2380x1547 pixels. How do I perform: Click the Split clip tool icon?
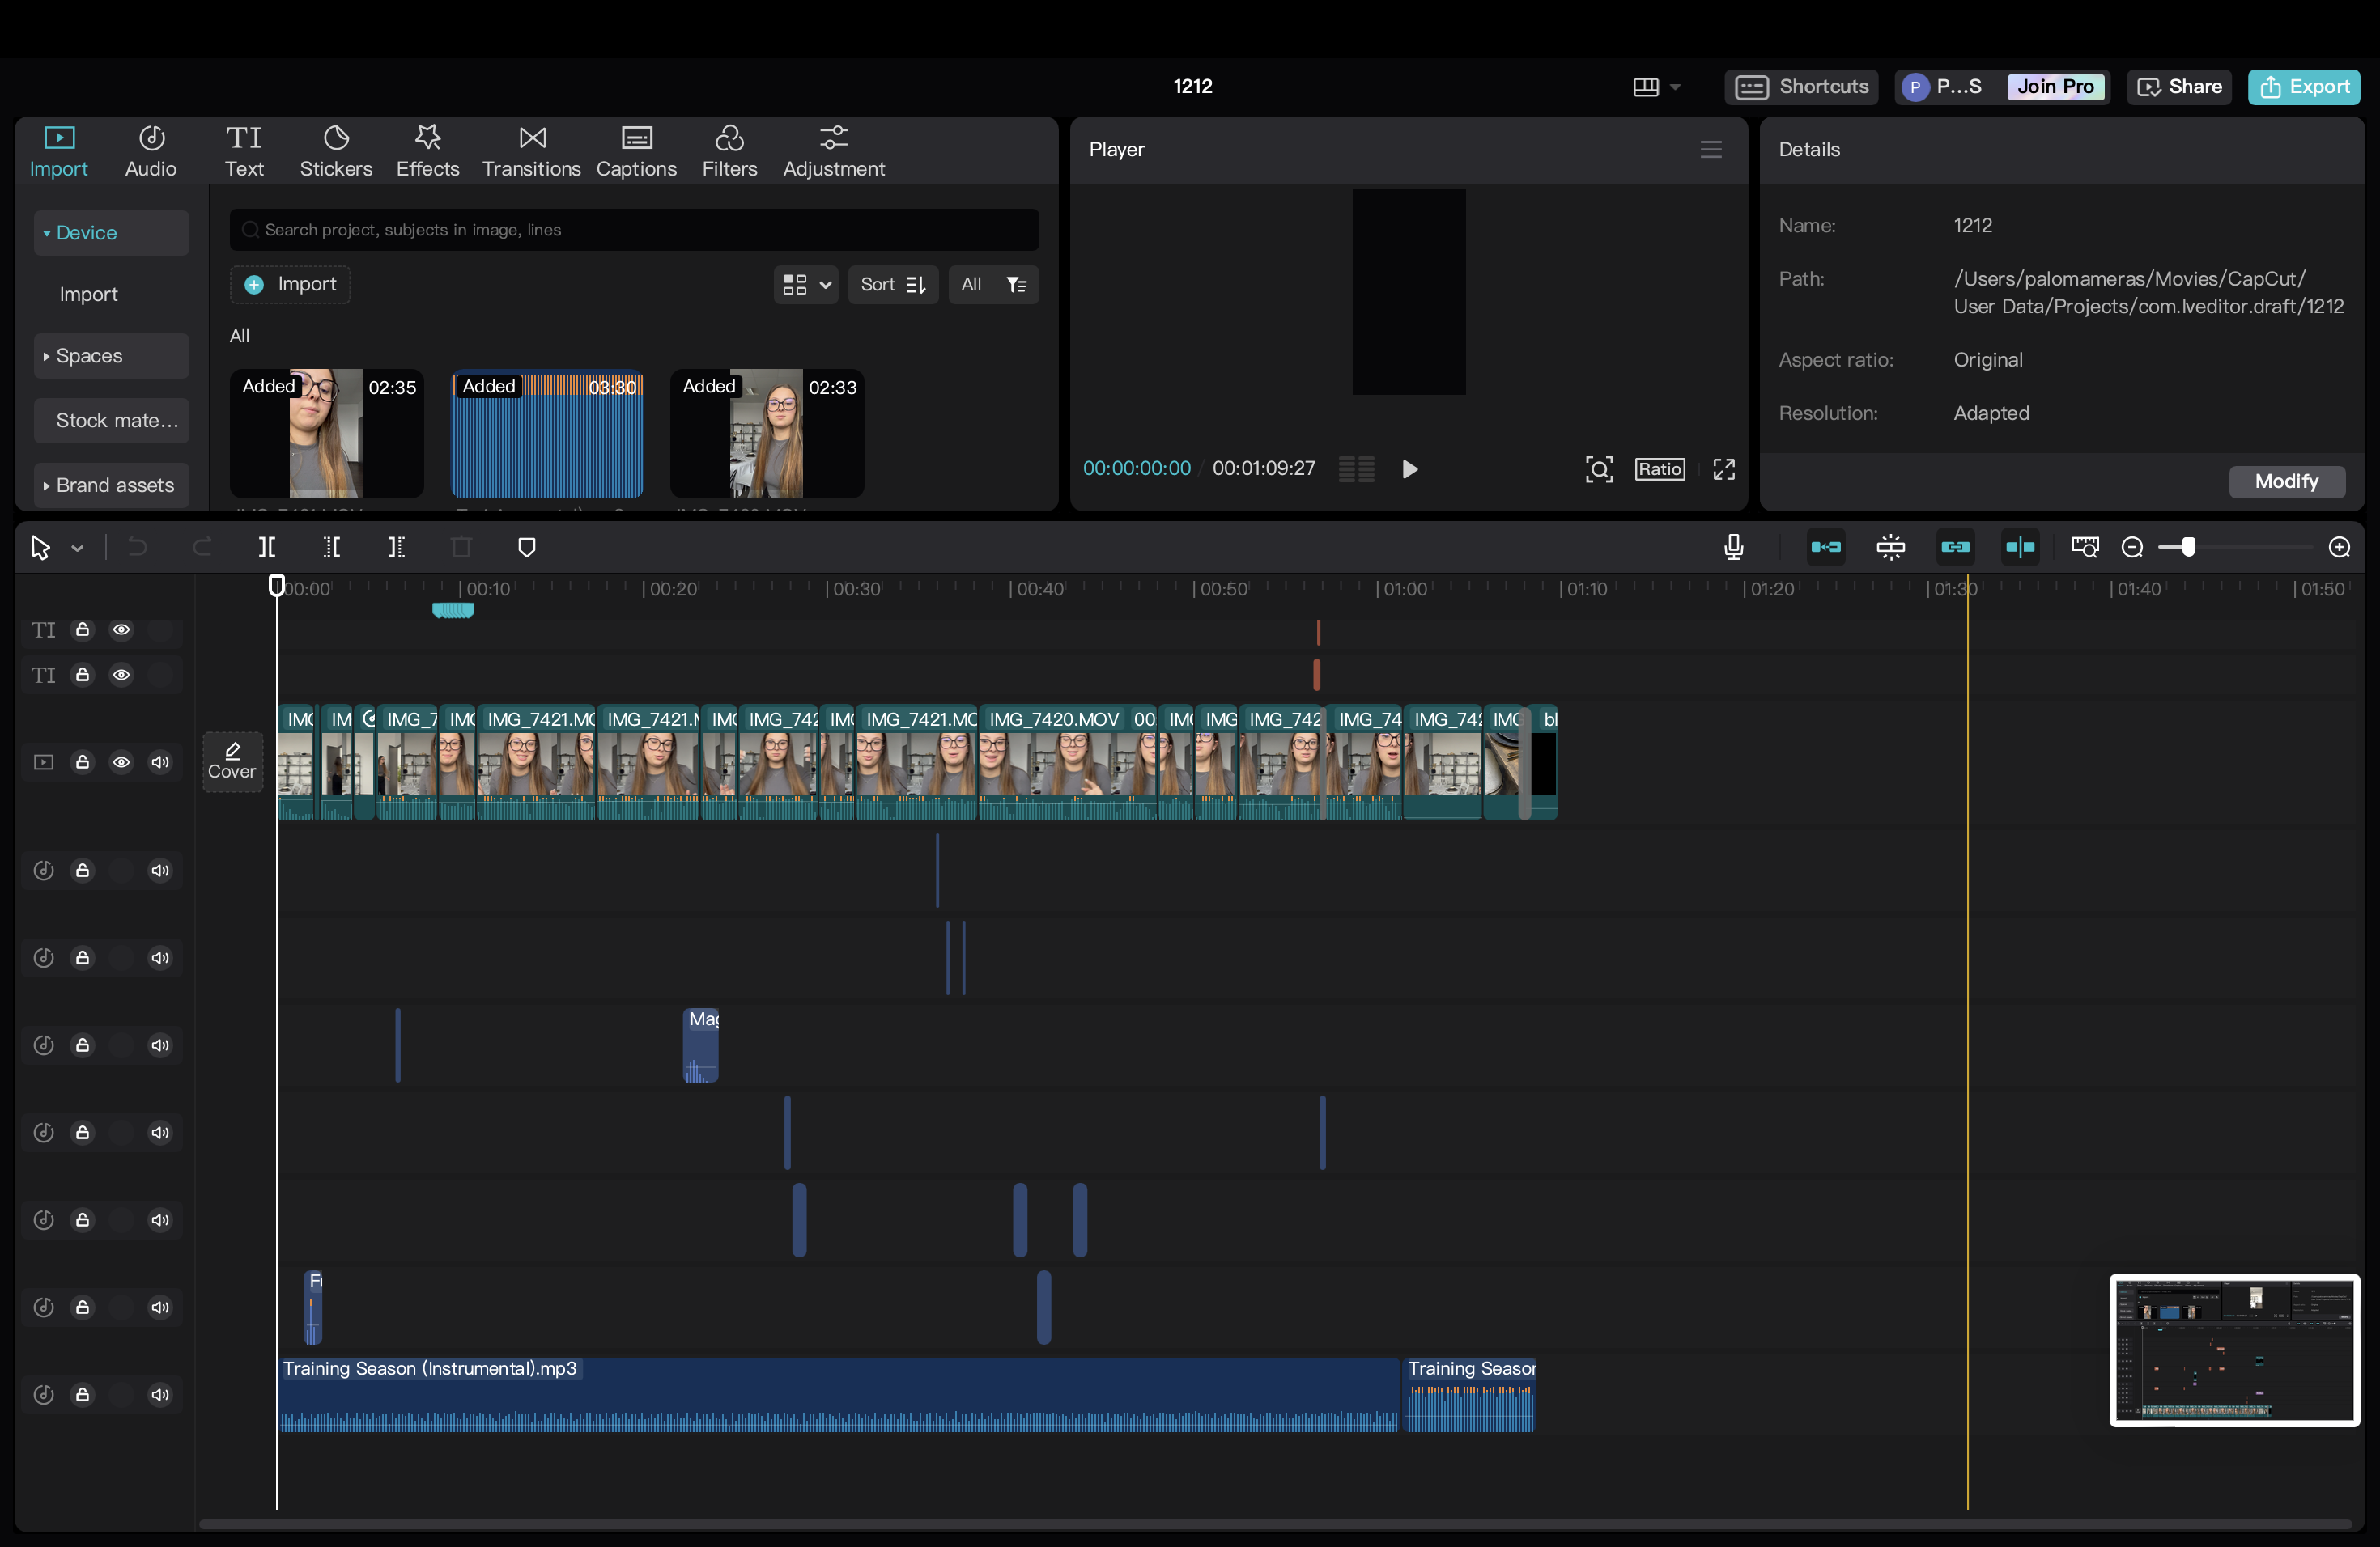pos(267,547)
